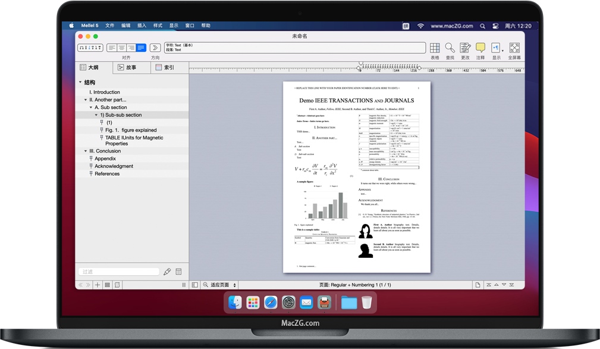Insert a note with the 注释 icon
Image resolution: width=600 pixels, height=349 pixels.
click(x=480, y=48)
